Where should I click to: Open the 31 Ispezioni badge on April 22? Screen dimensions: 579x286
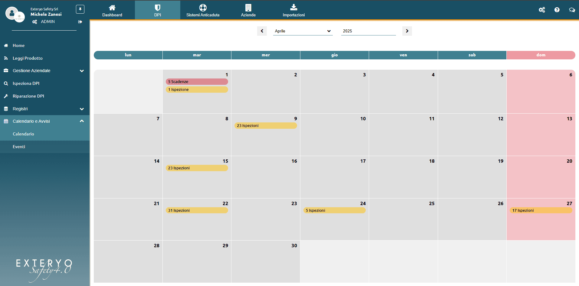tap(197, 211)
